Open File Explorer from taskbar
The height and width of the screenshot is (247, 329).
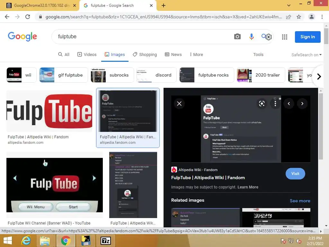[x=45, y=241]
